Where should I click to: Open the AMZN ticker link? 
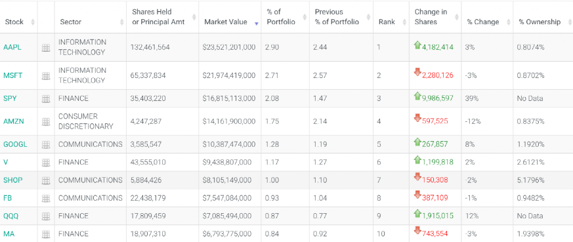tap(14, 121)
